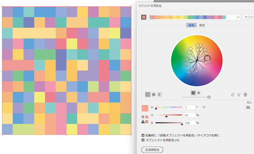Image resolution: width=254 pixels, height=154 pixels.
Task: Click the wheel brightness slider knob
Action: point(209,97)
